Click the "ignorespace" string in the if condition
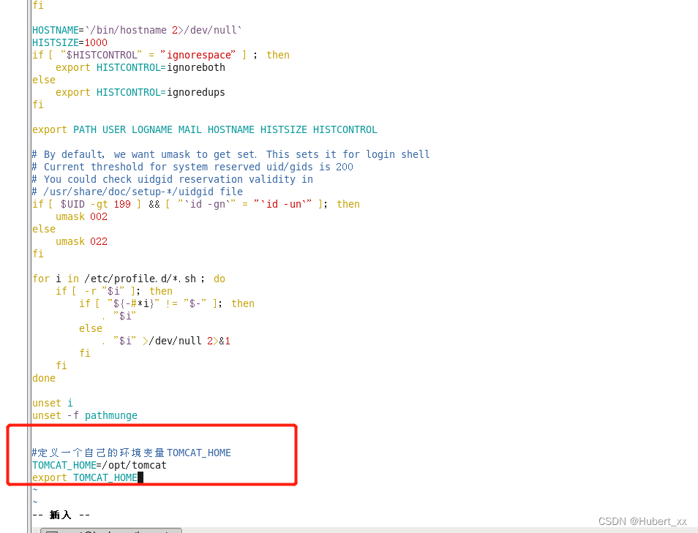The image size is (698, 533). 198,55
